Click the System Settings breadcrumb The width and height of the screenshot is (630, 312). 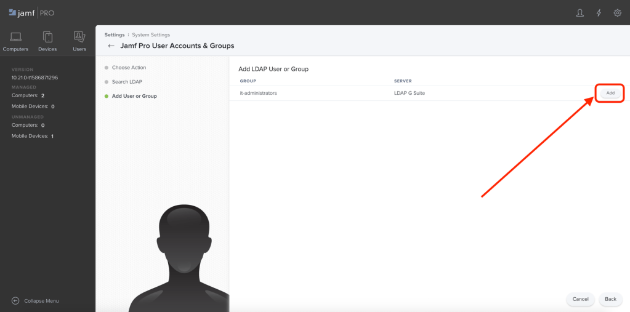(x=151, y=35)
